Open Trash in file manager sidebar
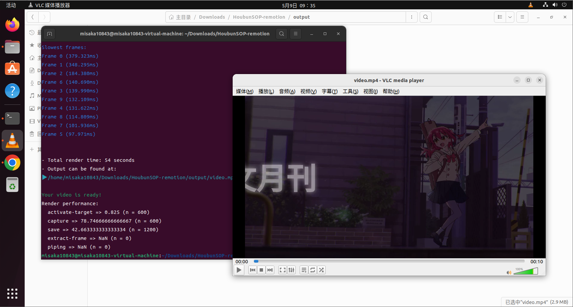Screen dimensions: 573x307 [x=35, y=134]
